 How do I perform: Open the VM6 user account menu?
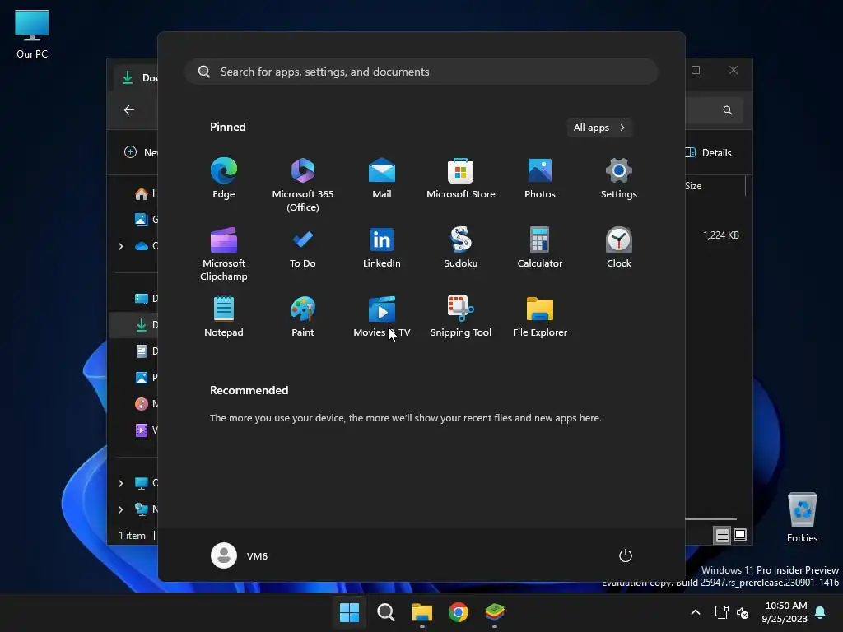(240, 555)
